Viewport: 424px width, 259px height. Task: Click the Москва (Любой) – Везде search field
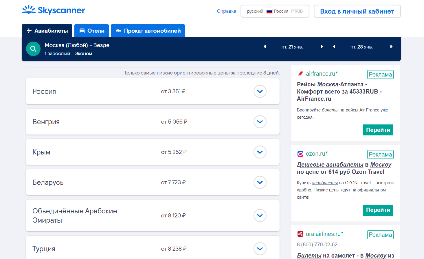(77, 45)
